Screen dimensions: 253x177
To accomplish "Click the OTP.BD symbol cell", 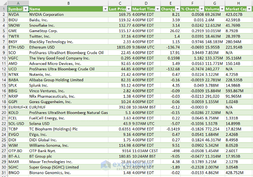I will 18,151.
